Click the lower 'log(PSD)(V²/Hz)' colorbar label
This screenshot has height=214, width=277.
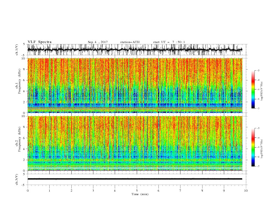[262, 149]
